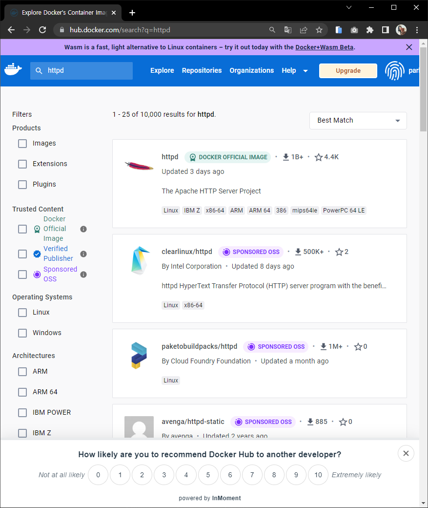Check the Extensions filter checkbox
This screenshot has width=428, height=508.
point(22,164)
